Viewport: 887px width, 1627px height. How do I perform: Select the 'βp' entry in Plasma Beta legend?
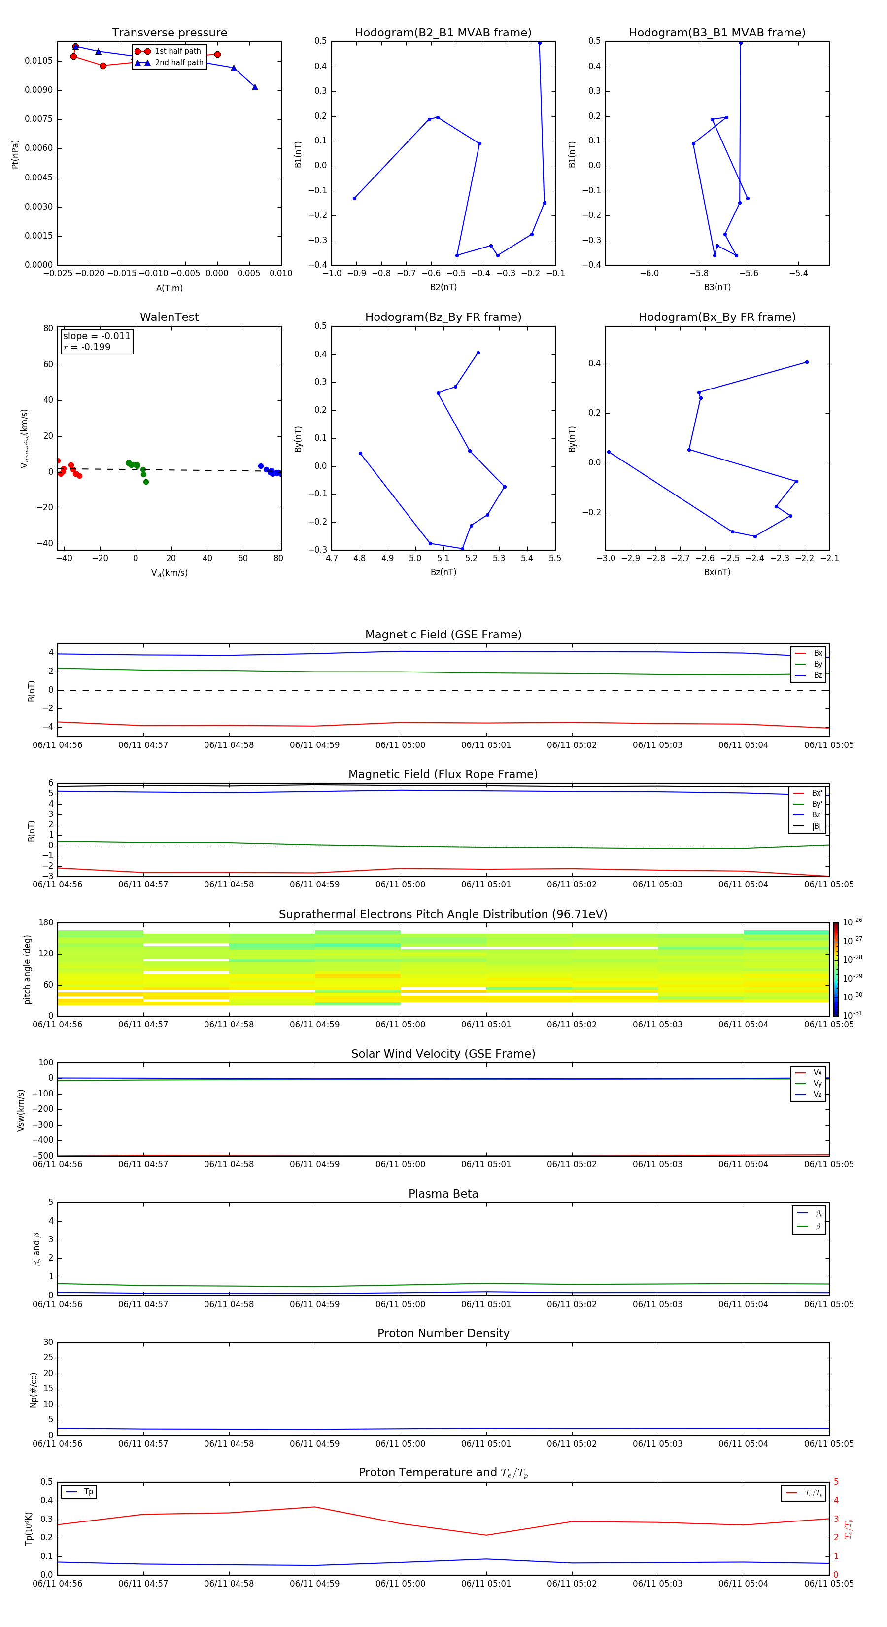[x=809, y=1213]
